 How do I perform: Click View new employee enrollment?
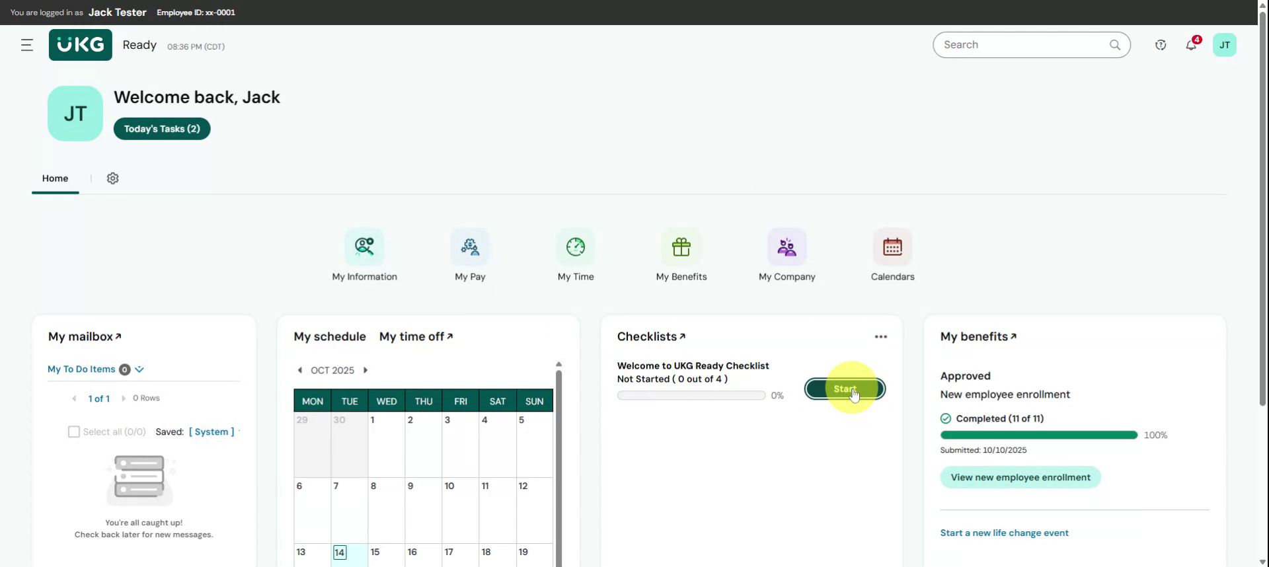(x=1020, y=477)
